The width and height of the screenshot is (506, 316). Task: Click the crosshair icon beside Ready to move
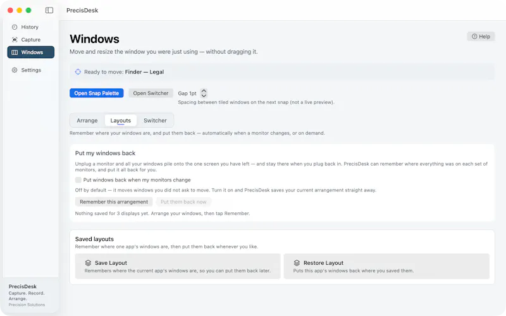[78, 72]
